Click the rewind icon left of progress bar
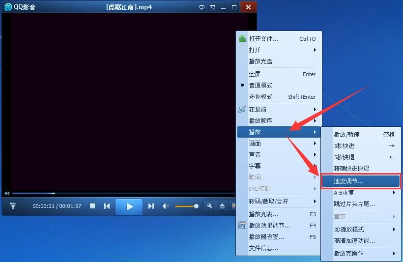 point(7,193)
